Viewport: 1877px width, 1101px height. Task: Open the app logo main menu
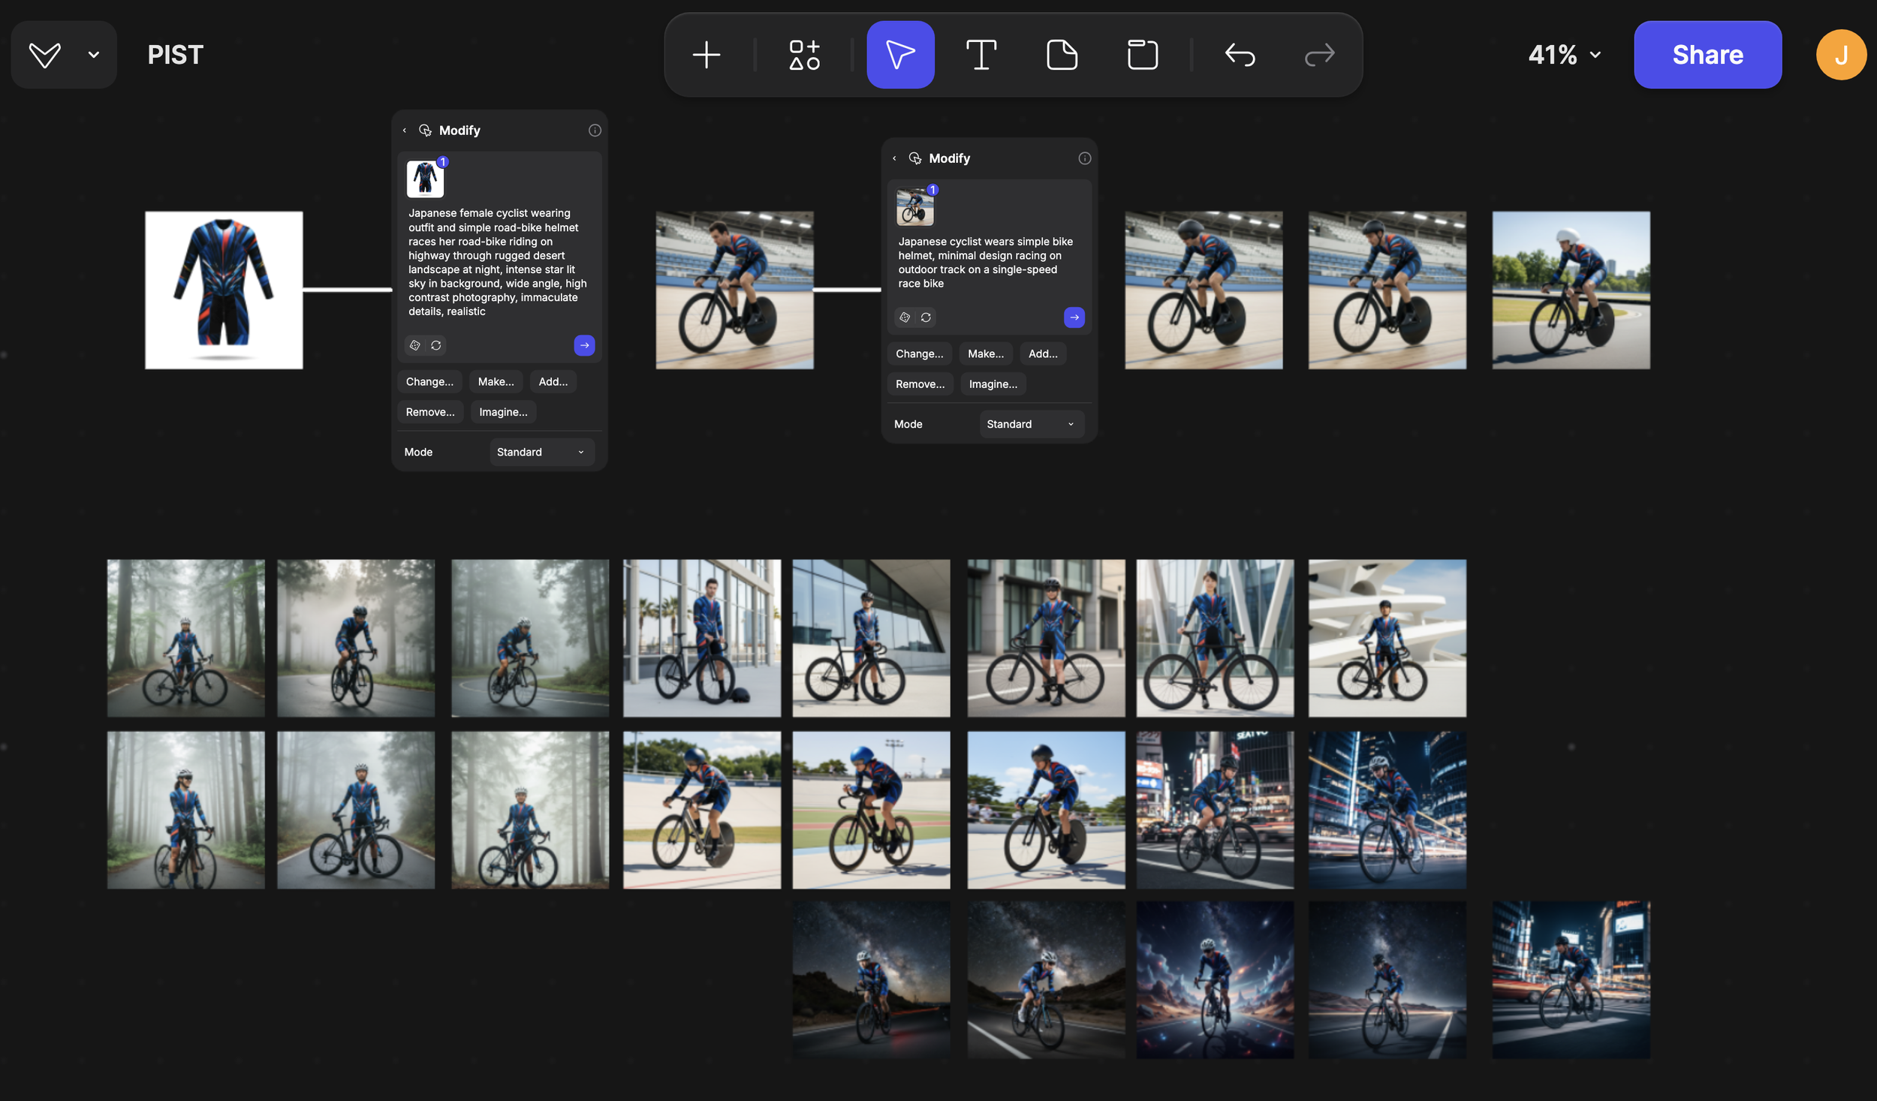tap(45, 55)
